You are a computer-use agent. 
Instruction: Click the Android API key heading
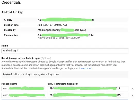coord(12,12)
